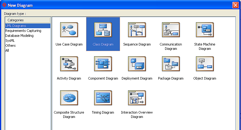Show All diagram categories
Image resolution: width=241 pixels, height=130 pixels.
[7, 50]
